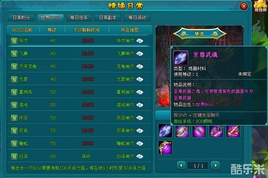
Task: Click the 魔 badge beside 重明鸟
Action: coord(14,92)
